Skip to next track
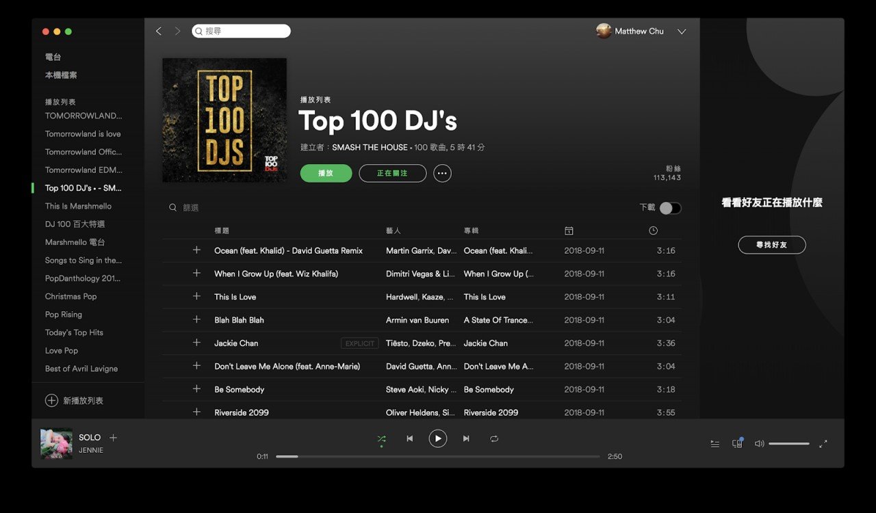Screen dimensions: 876x513 (466, 438)
